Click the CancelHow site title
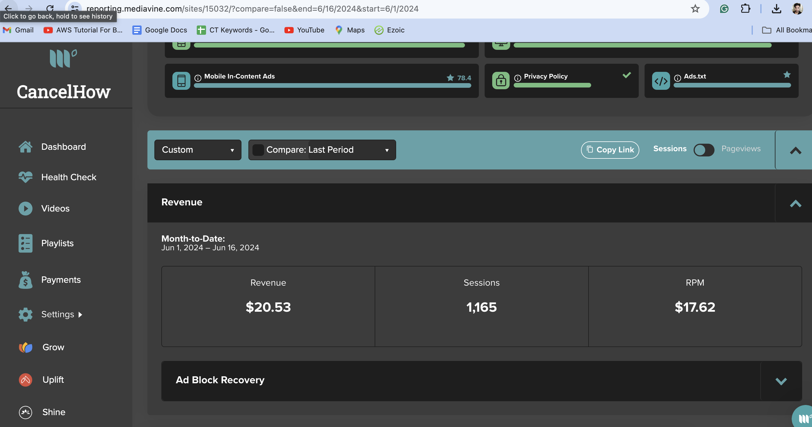Screen dimensions: 812x427 (x=63, y=92)
